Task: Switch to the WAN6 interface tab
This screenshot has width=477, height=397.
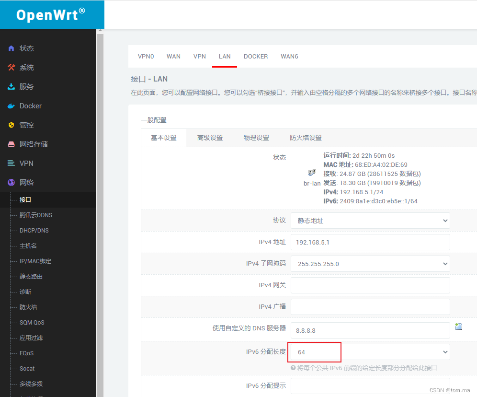Action: coord(289,56)
